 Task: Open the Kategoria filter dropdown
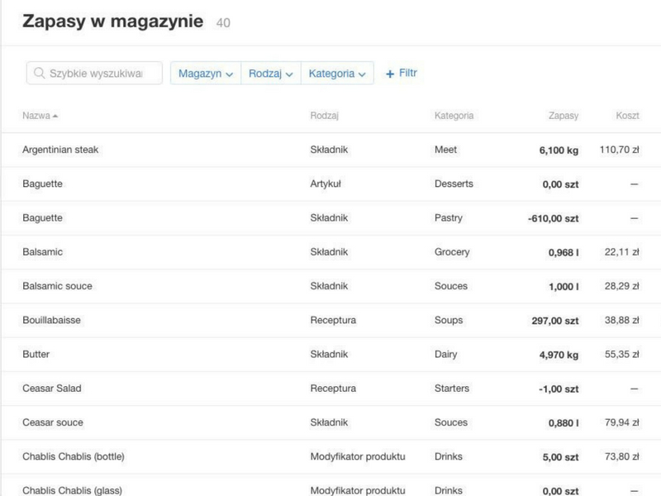(x=337, y=73)
